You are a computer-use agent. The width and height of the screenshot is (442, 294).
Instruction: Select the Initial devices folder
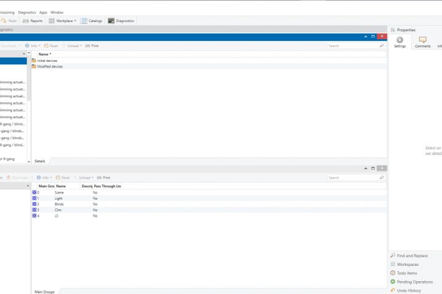[x=47, y=61]
